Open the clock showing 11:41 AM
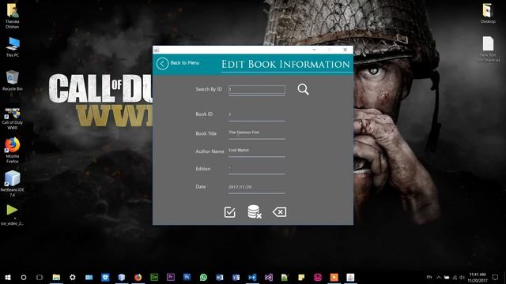Image resolution: width=506 pixels, height=284 pixels. 478,277
